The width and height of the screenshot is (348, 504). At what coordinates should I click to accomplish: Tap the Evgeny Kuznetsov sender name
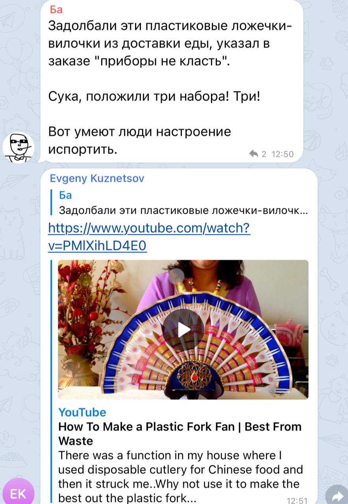pos(97,178)
